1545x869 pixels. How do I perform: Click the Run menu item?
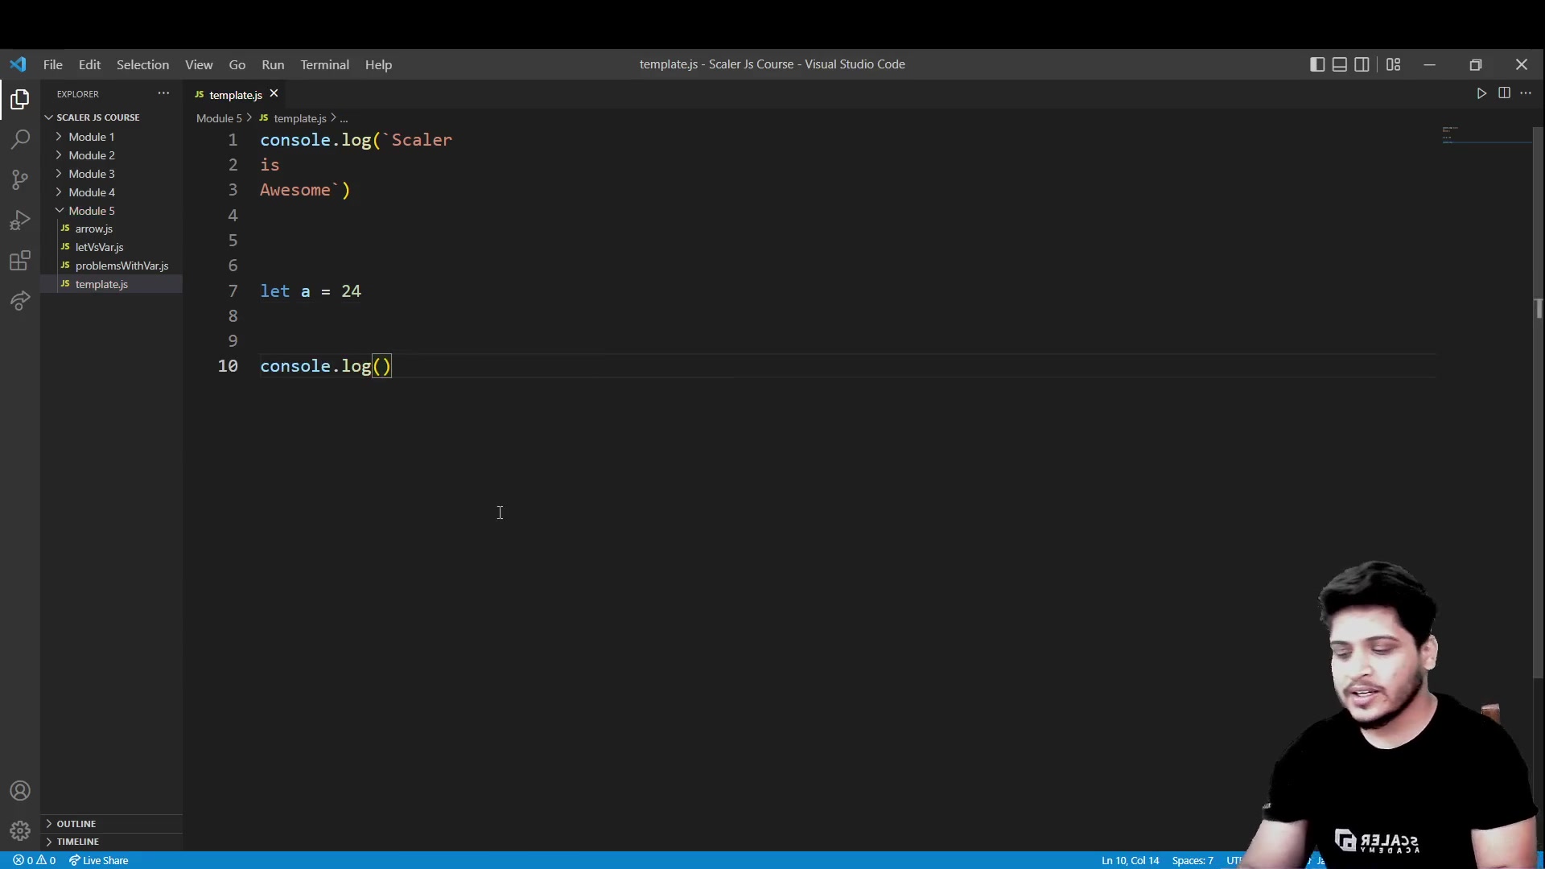(273, 64)
